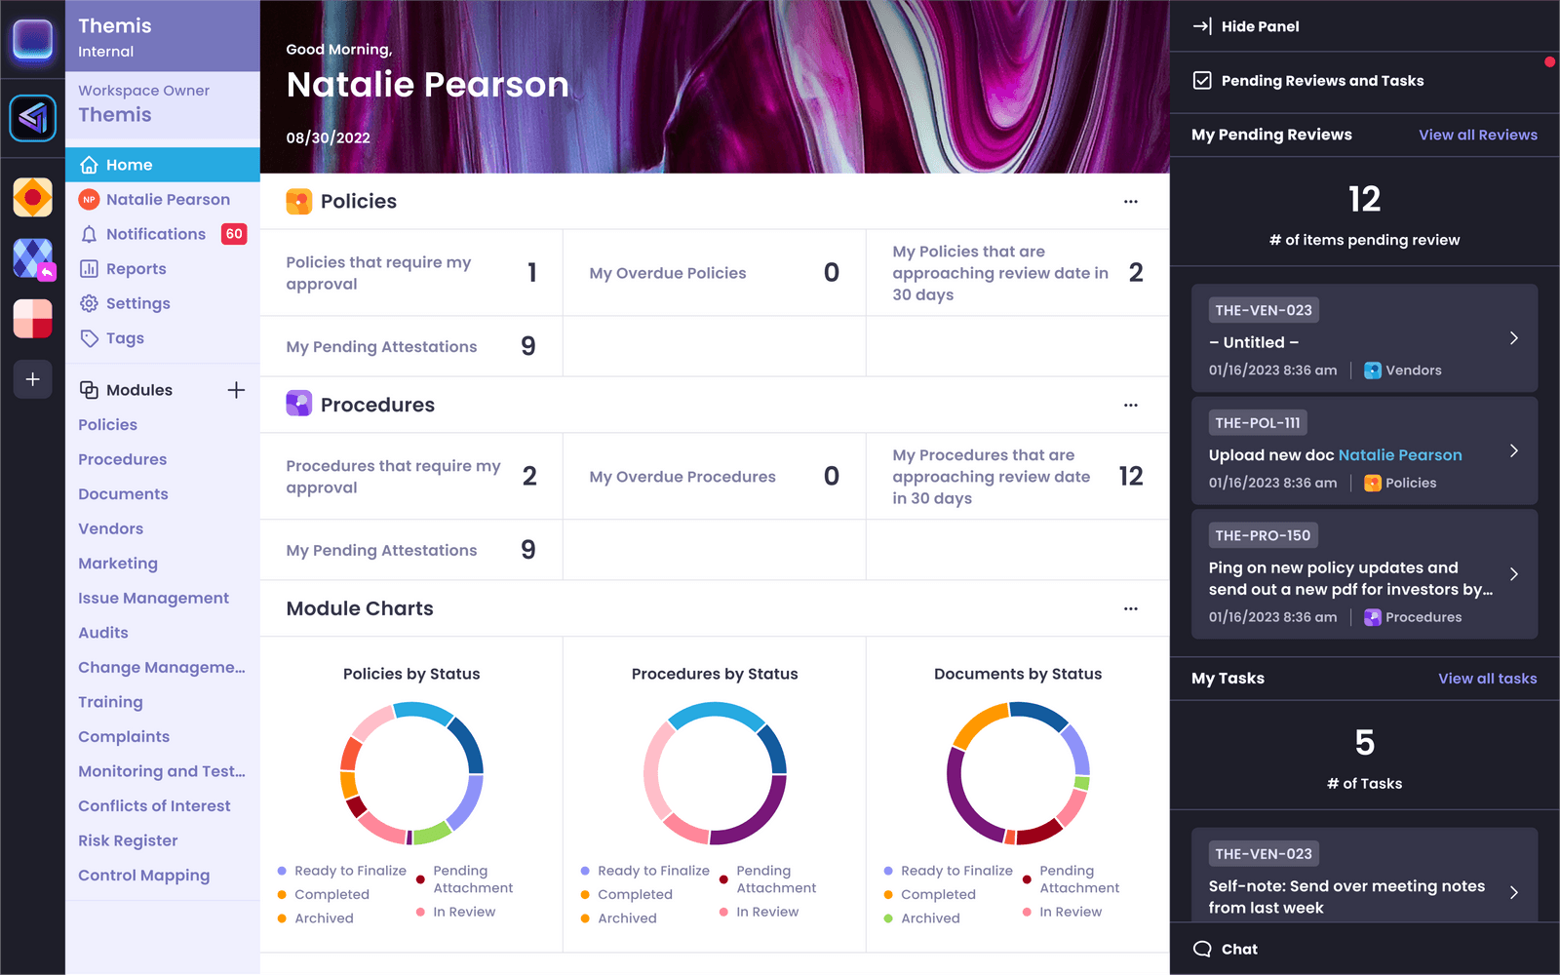Expand the THE-VEN-023 pending review card
The width and height of the screenshot is (1560, 975).
[1513, 337]
